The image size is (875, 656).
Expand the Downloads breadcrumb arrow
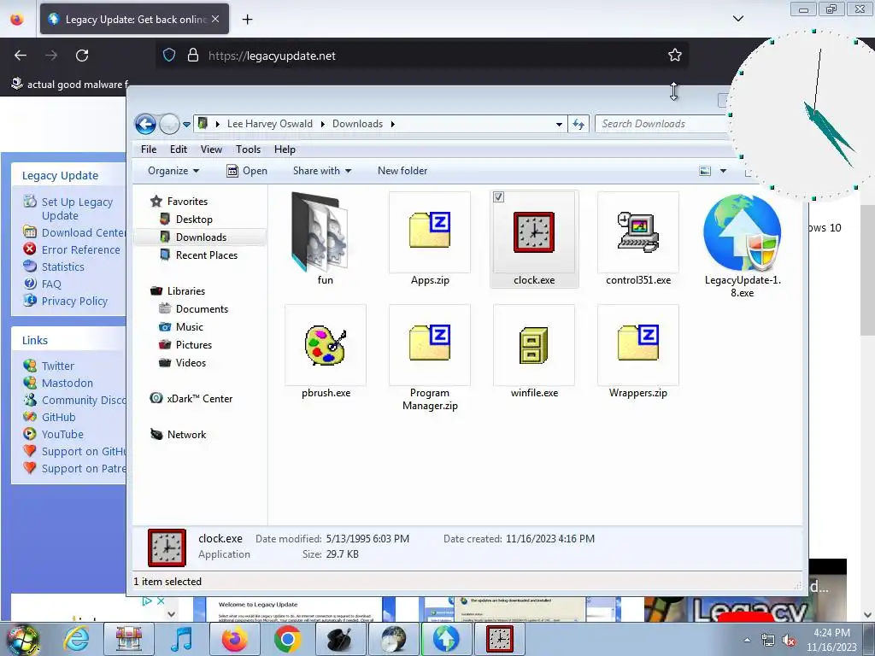coord(393,124)
